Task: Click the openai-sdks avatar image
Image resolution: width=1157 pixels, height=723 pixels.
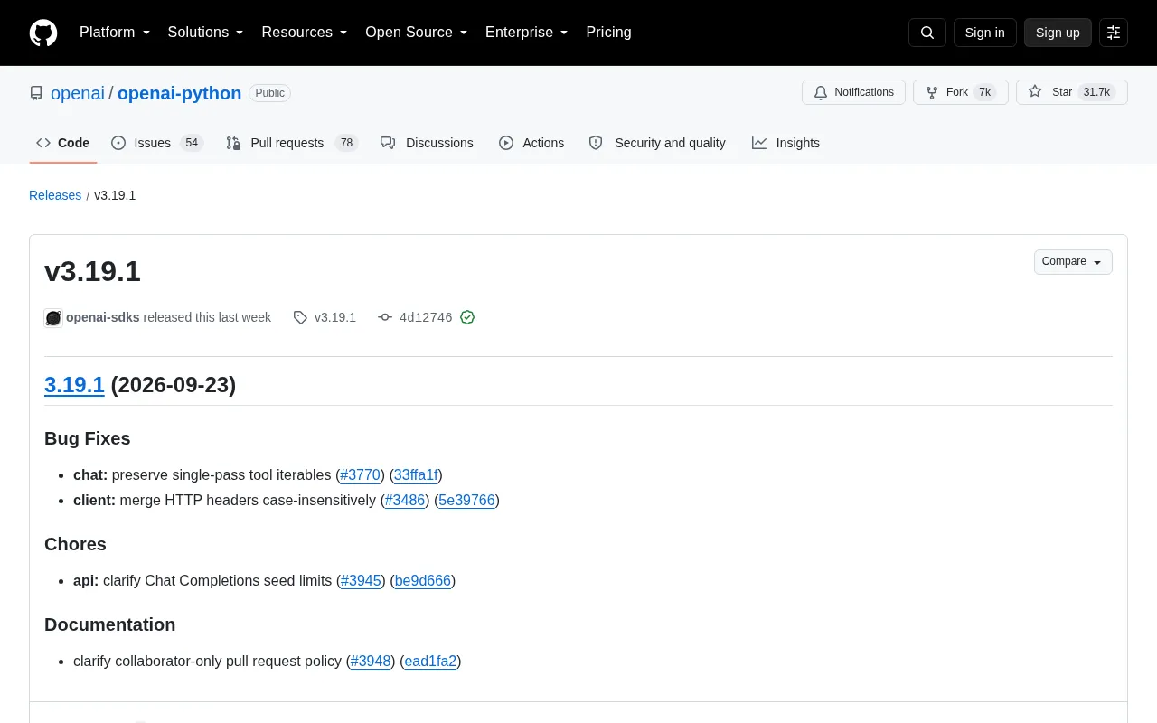Action: tap(53, 317)
